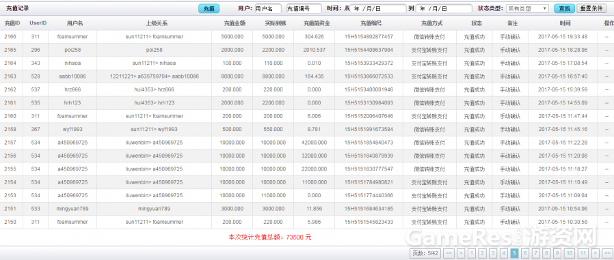
Task: Click the 查找 search button
Action: coord(564,8)
